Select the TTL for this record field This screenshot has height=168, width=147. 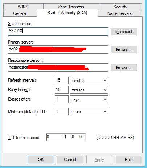pyautogui.click(x=66, y=137)
